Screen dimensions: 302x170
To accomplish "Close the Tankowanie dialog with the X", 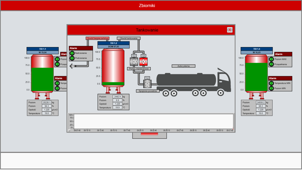I will [x=229, y=30].
